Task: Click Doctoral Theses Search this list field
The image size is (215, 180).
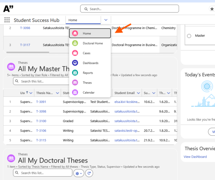Action: pos(42,173)
